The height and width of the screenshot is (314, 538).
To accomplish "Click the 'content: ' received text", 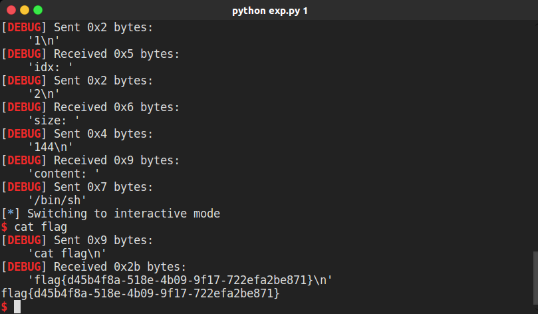I will pos(63,174).
